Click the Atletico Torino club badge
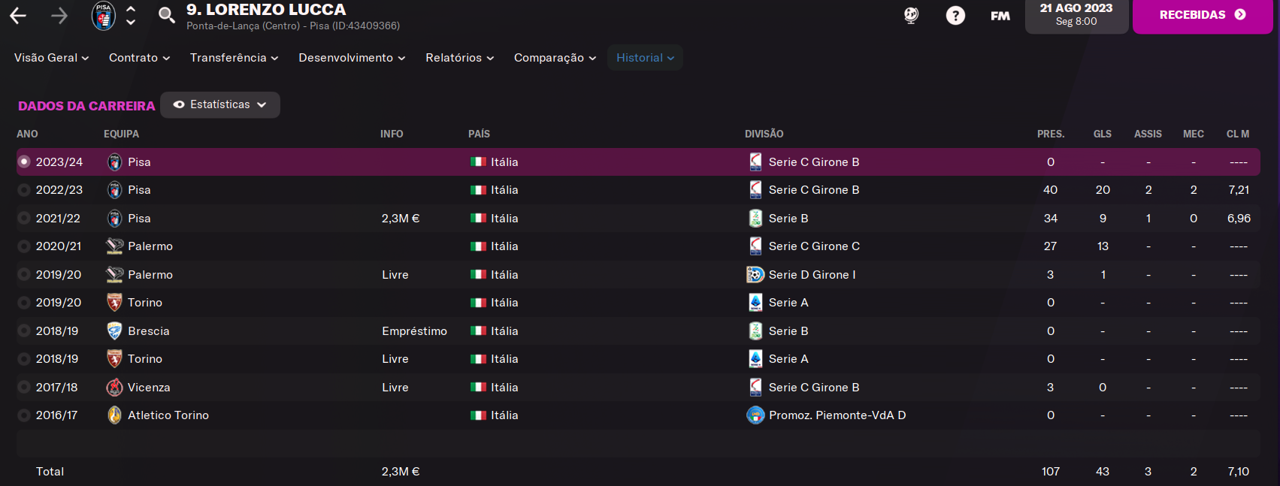This screenshot has width=1280, height=486. click(x=114, y=415)
